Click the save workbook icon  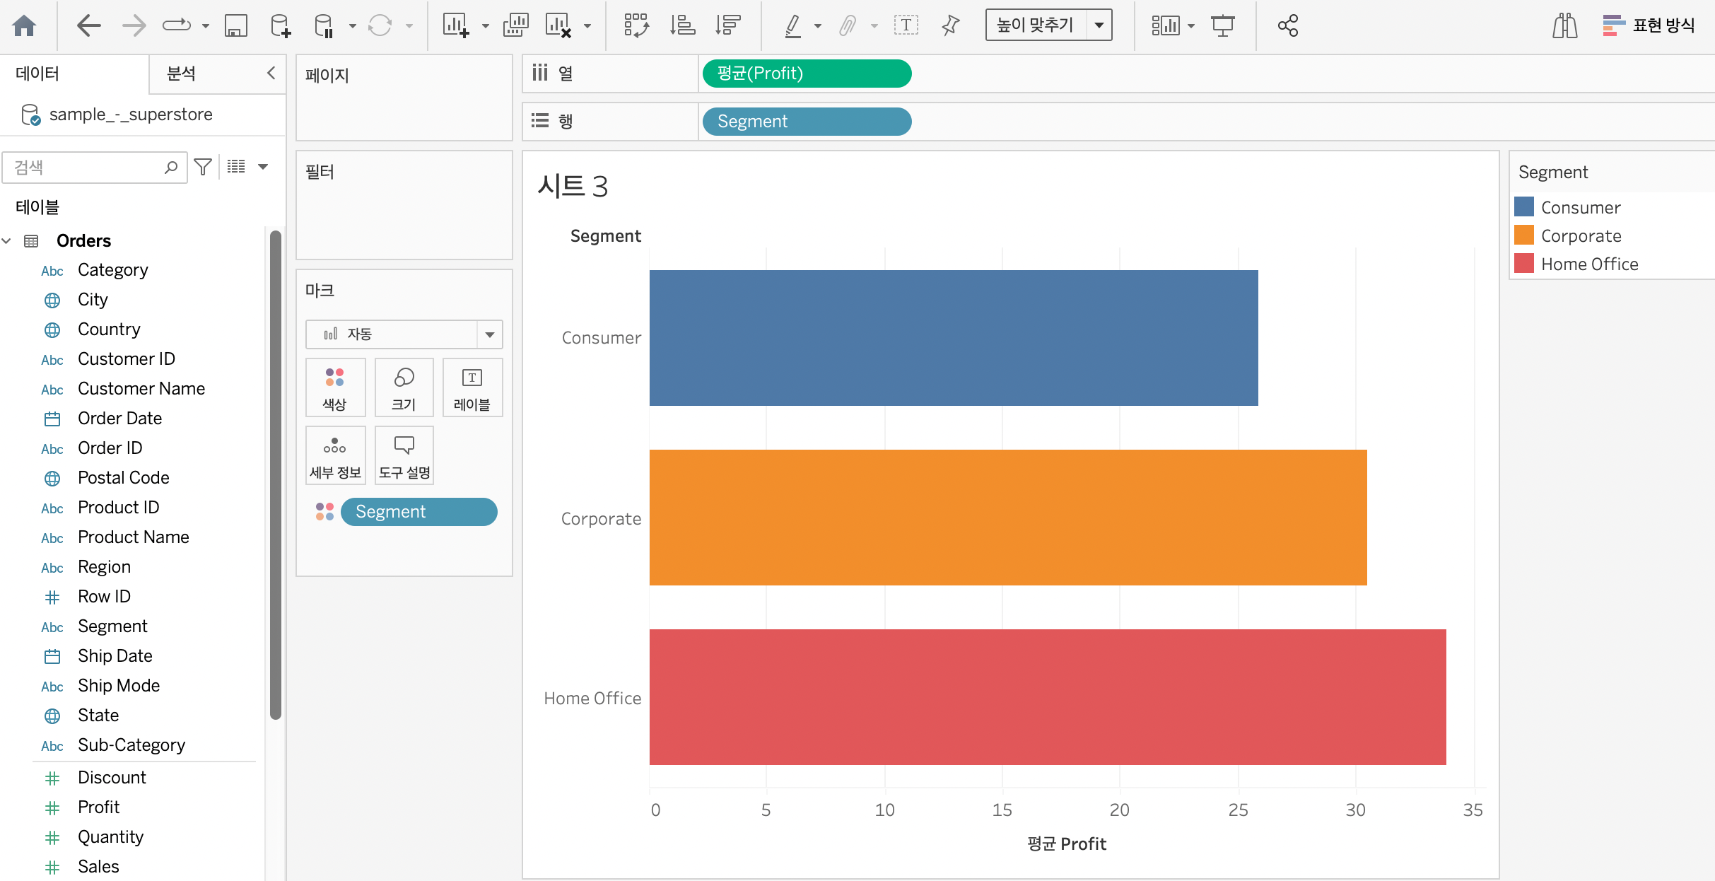235,26
